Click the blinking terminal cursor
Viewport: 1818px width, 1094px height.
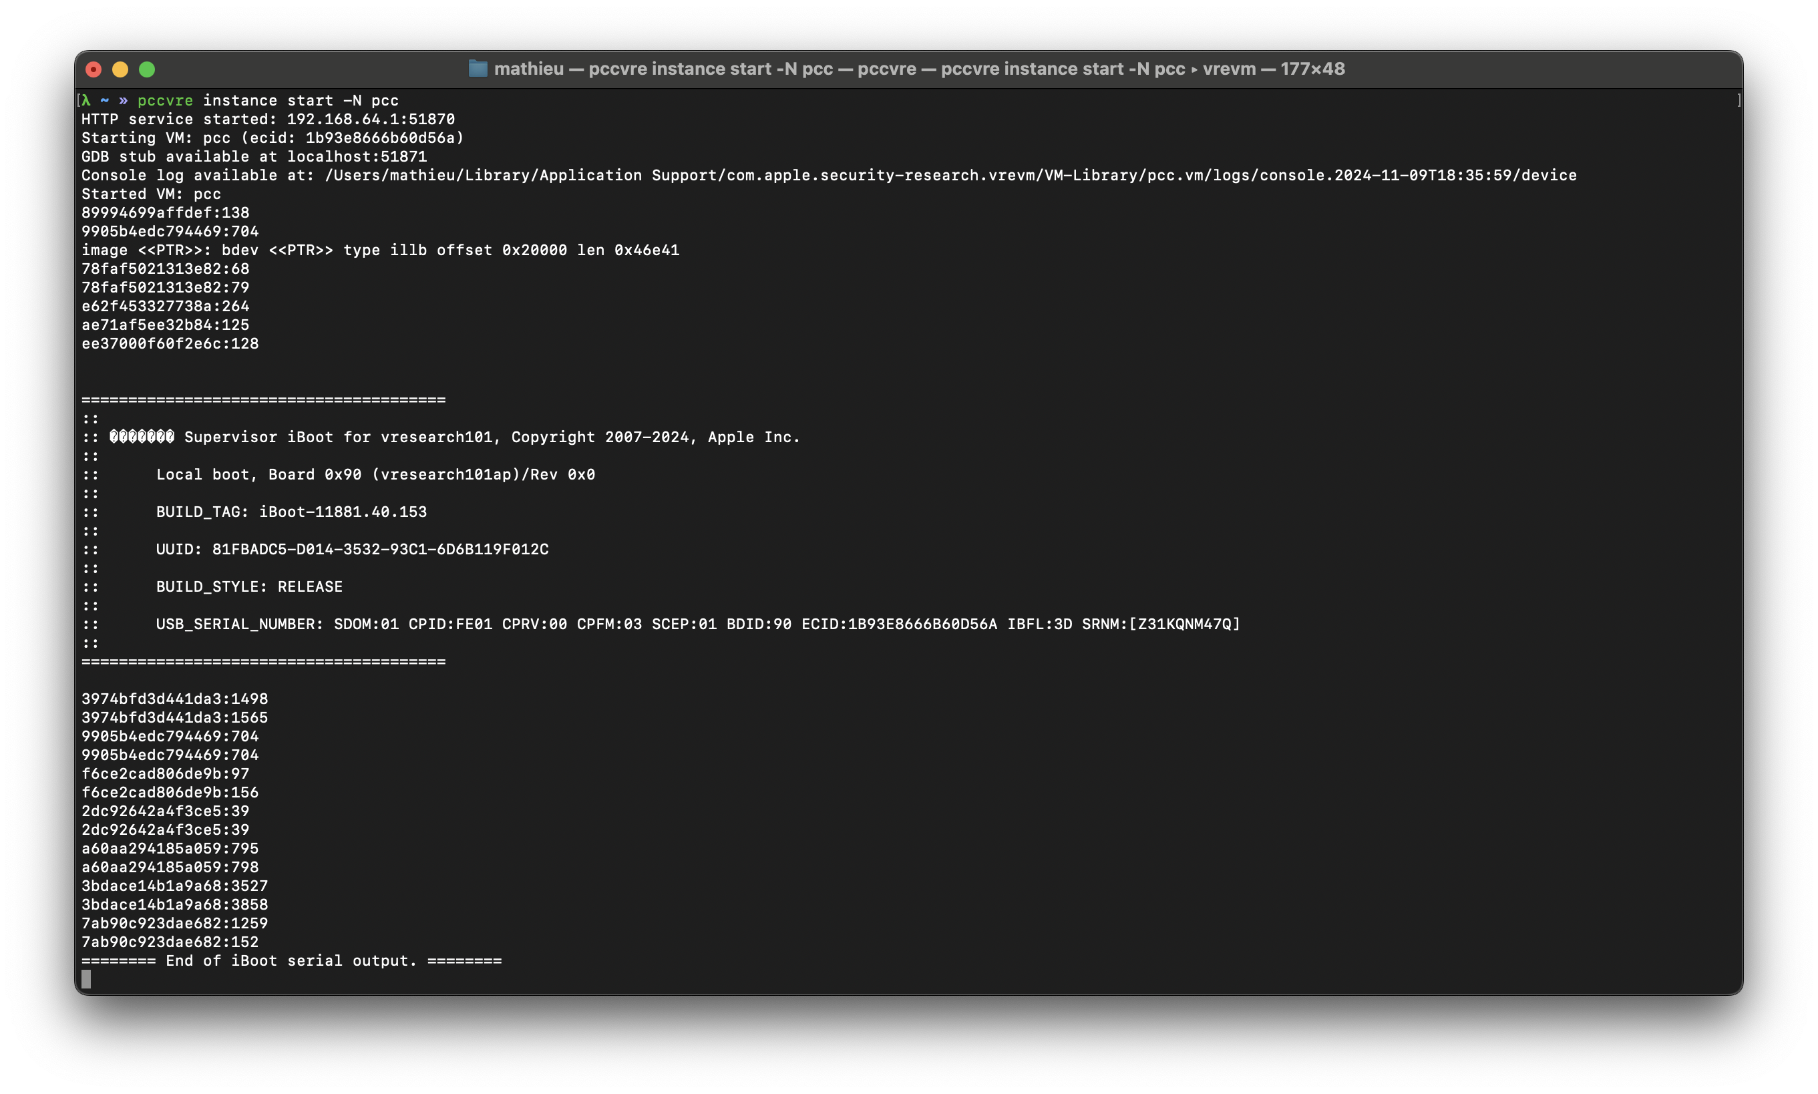pos(86,979)
